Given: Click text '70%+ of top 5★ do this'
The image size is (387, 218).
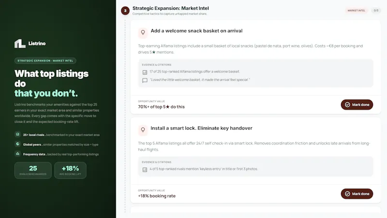Looking at the screenshot, I should 161,107.
